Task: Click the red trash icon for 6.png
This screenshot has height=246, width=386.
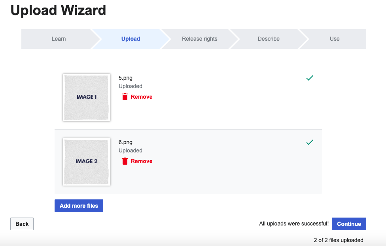Action: (125, 161)
